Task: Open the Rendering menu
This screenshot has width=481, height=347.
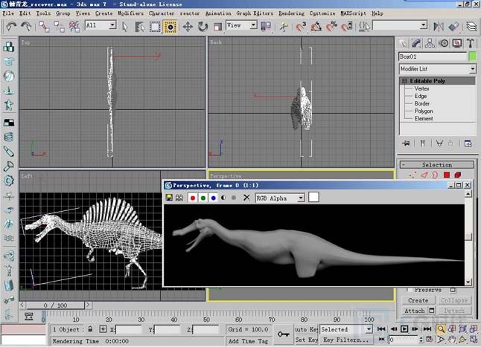Action: coord(291,13)
